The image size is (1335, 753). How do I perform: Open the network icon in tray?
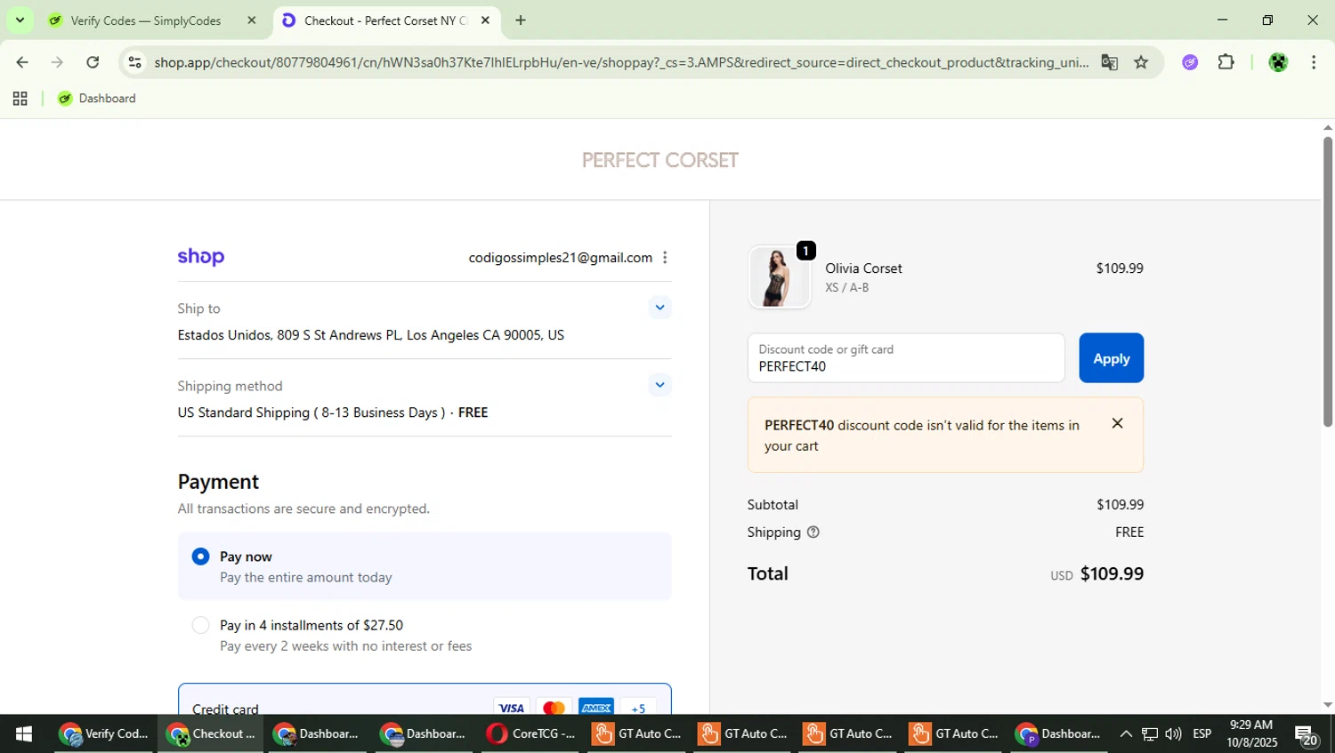[1150, 734]
